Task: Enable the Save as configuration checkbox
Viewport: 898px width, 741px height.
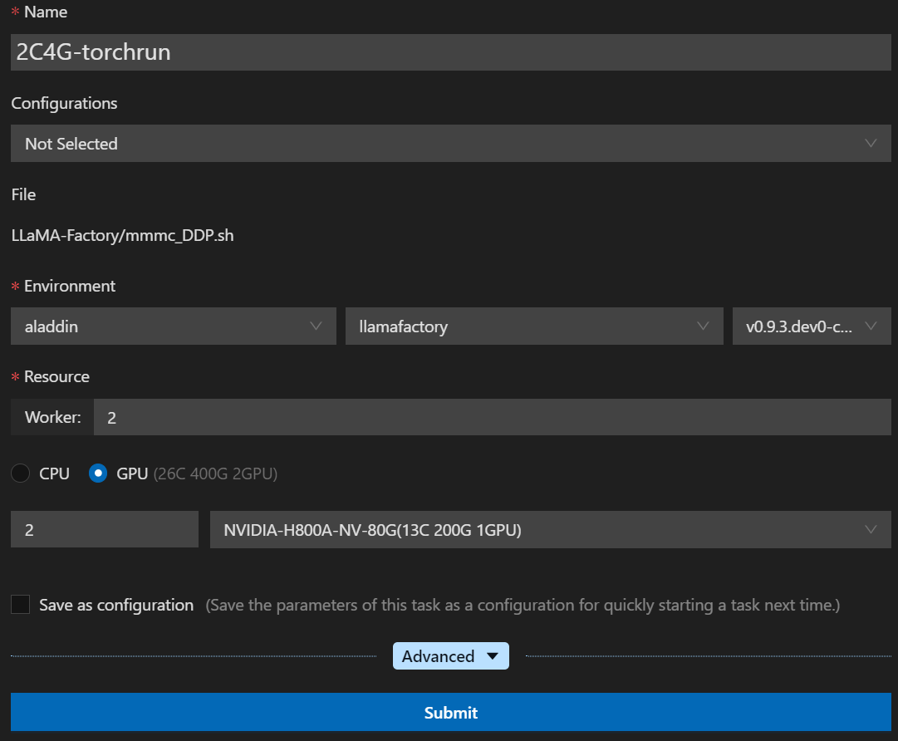Action: pos(21,605)
